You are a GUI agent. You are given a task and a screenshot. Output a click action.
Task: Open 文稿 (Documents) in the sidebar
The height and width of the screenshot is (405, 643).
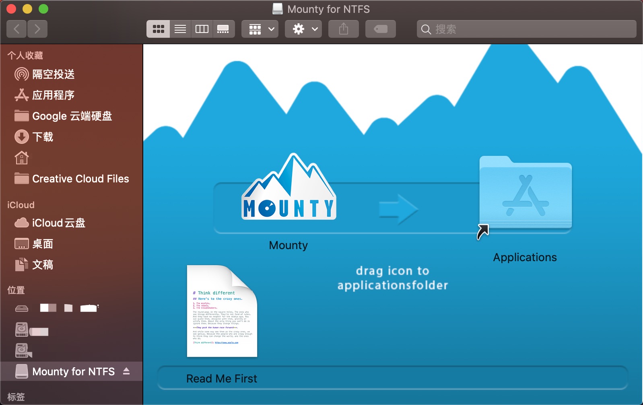(x=71, y=265)
